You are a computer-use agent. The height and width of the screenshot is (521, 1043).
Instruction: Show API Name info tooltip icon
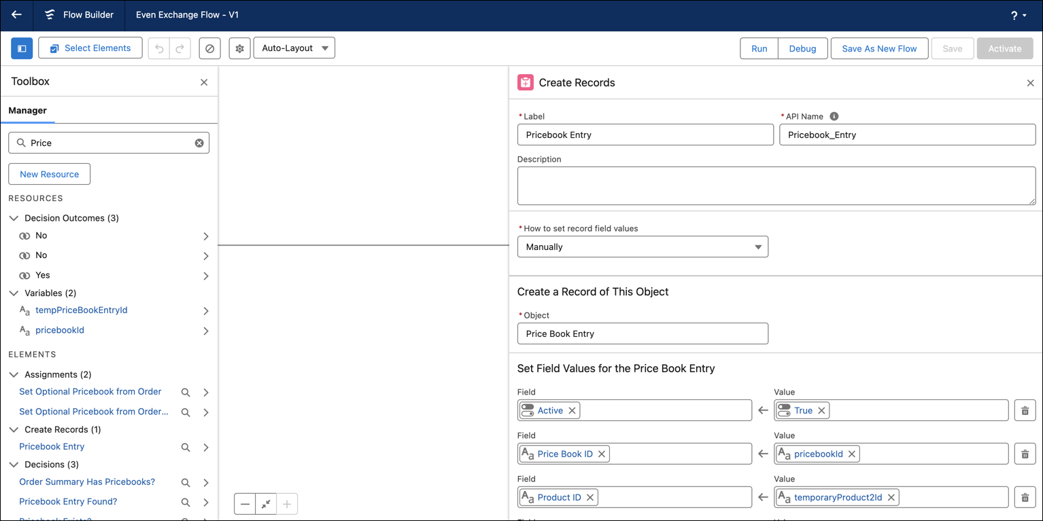point(834,116)
